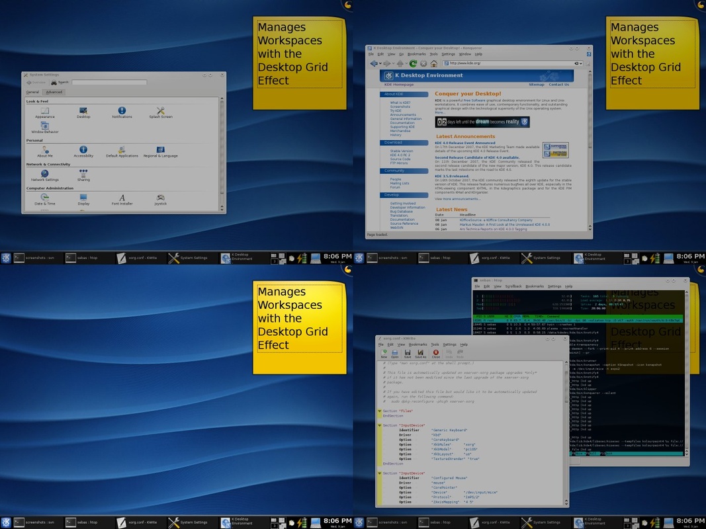Collapse the InputDevice section with Configured Mouse
706x529 pixels.
(x=380, y=473)
